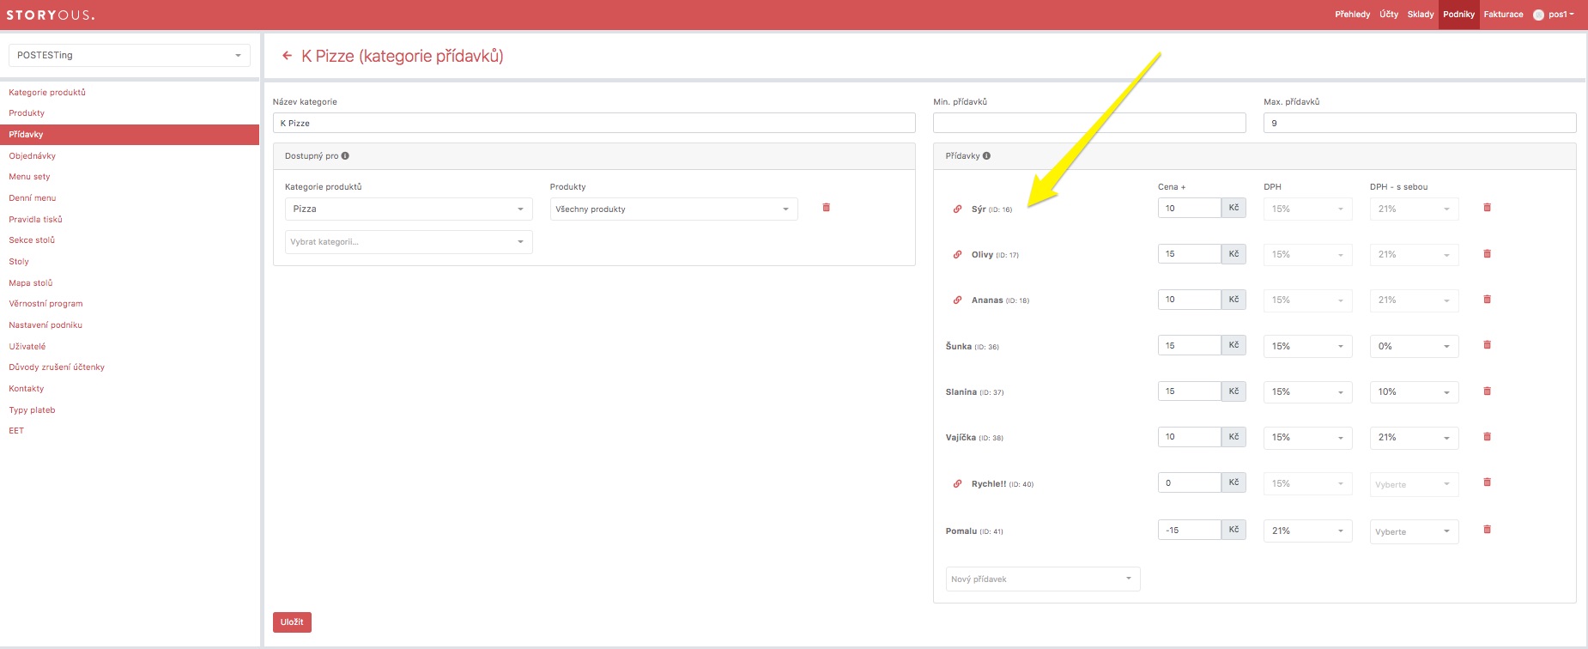The height and width of the screenshot is (649, 1588).
Task: Click the price field for Pomalu
Action: click(x=1190, y=530)
